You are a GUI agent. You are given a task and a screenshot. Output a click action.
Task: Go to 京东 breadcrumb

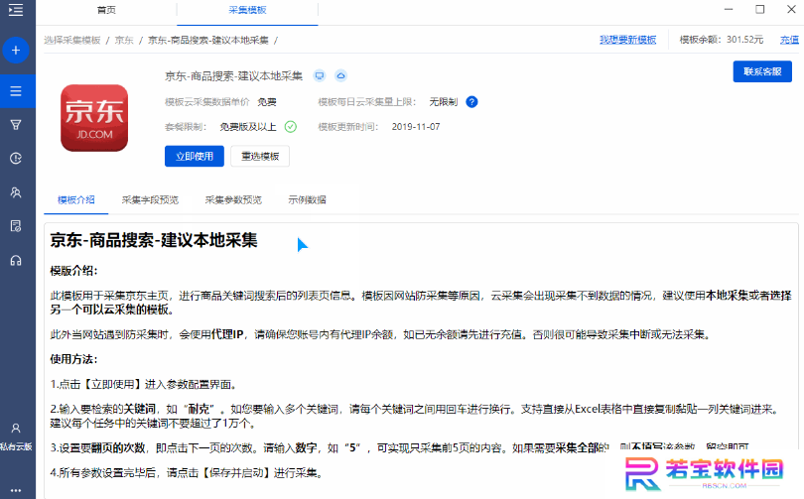[x=124, y=40]
